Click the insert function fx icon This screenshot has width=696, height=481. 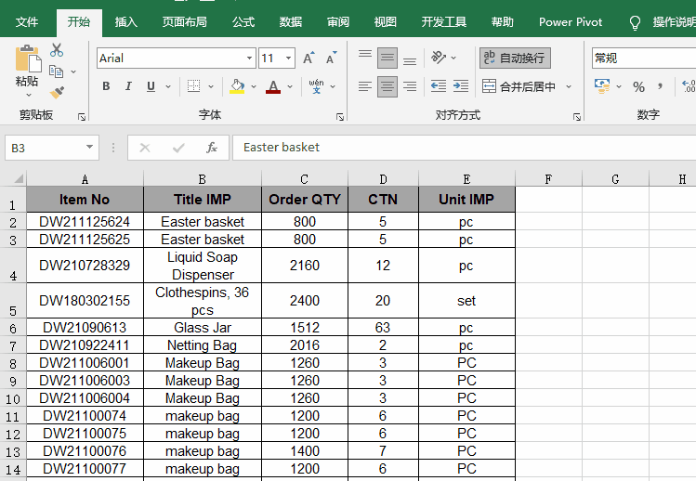212,148
